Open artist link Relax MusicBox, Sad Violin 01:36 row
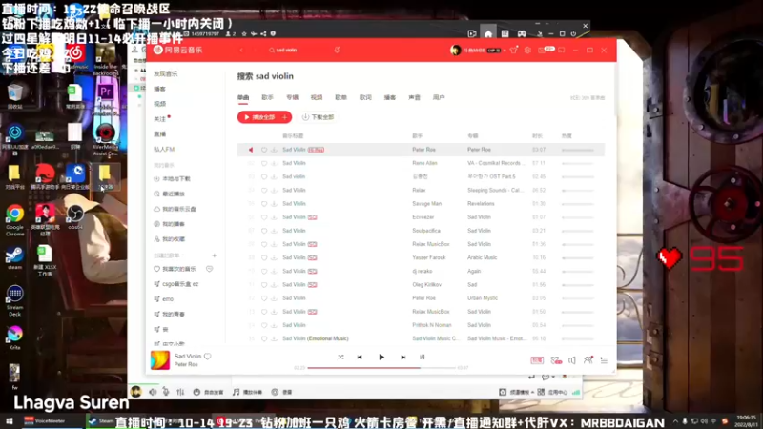Viewport: 763px width, 429px height. [431, 244]
